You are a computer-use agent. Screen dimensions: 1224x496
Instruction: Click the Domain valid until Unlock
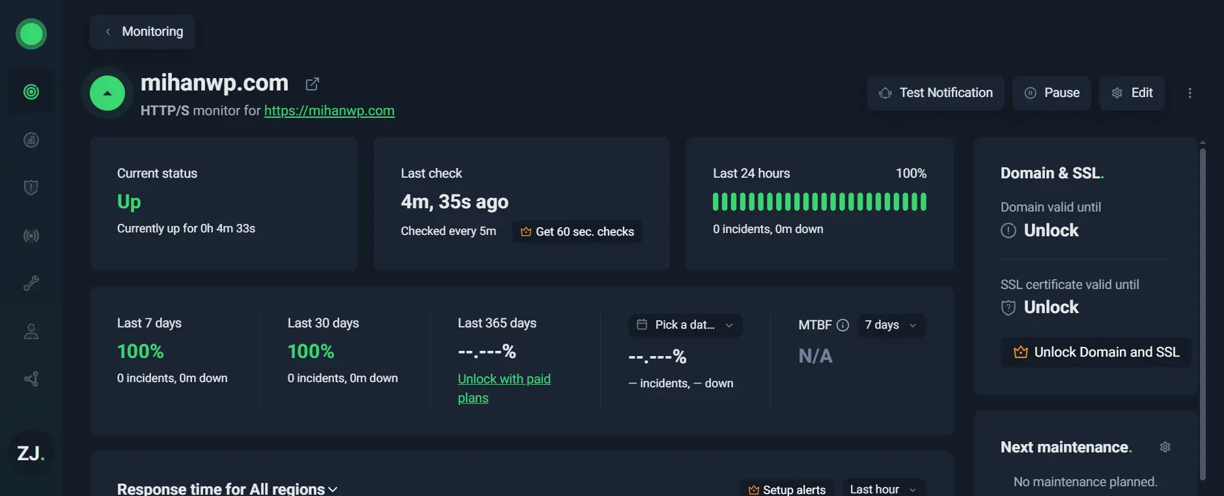[x=1051, y=230]
